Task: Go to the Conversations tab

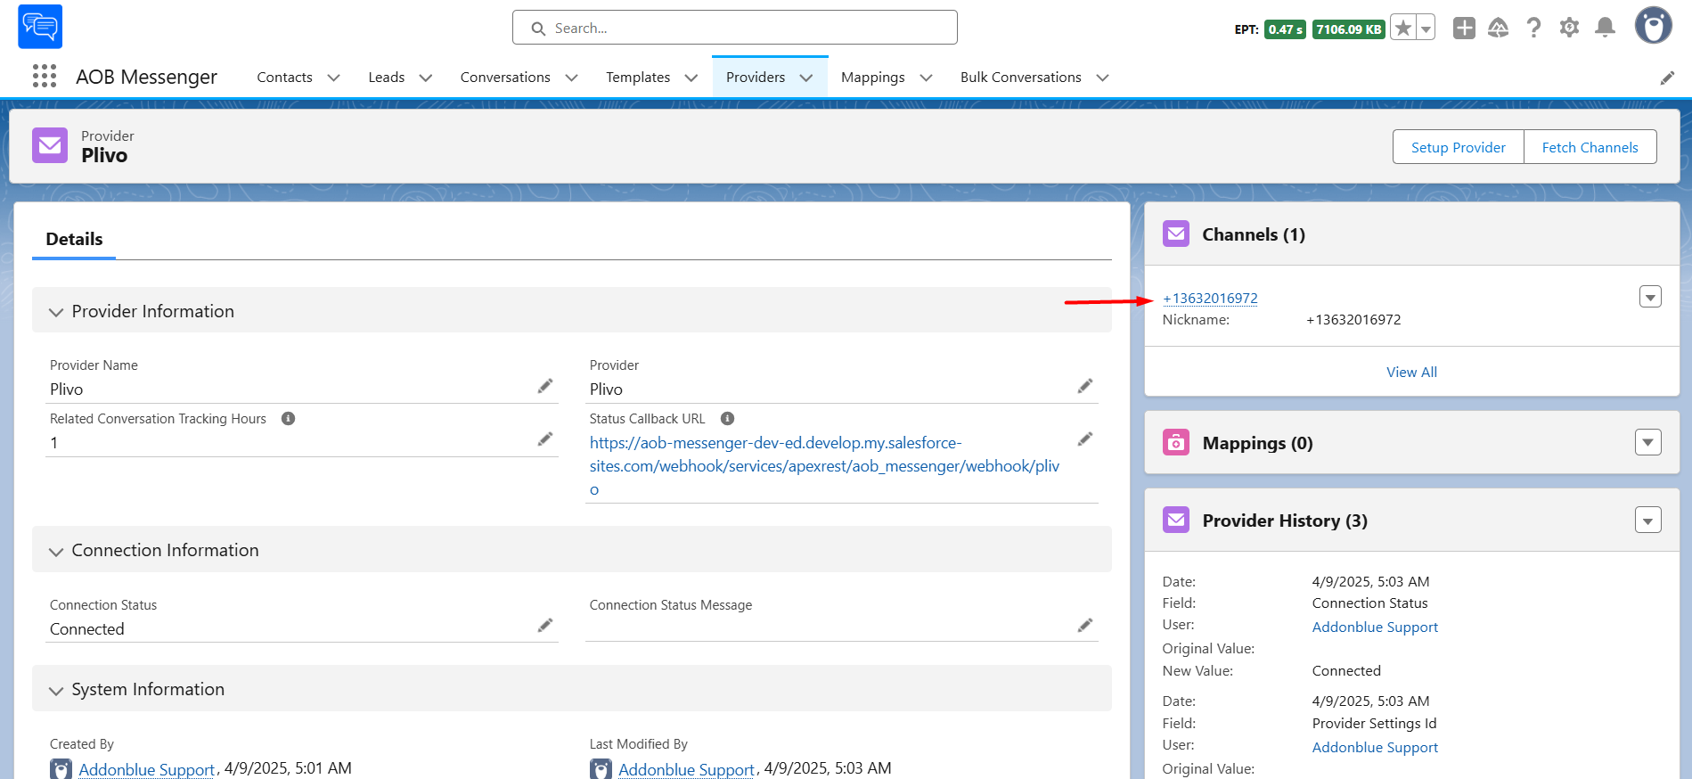Action: pos(505,78)
